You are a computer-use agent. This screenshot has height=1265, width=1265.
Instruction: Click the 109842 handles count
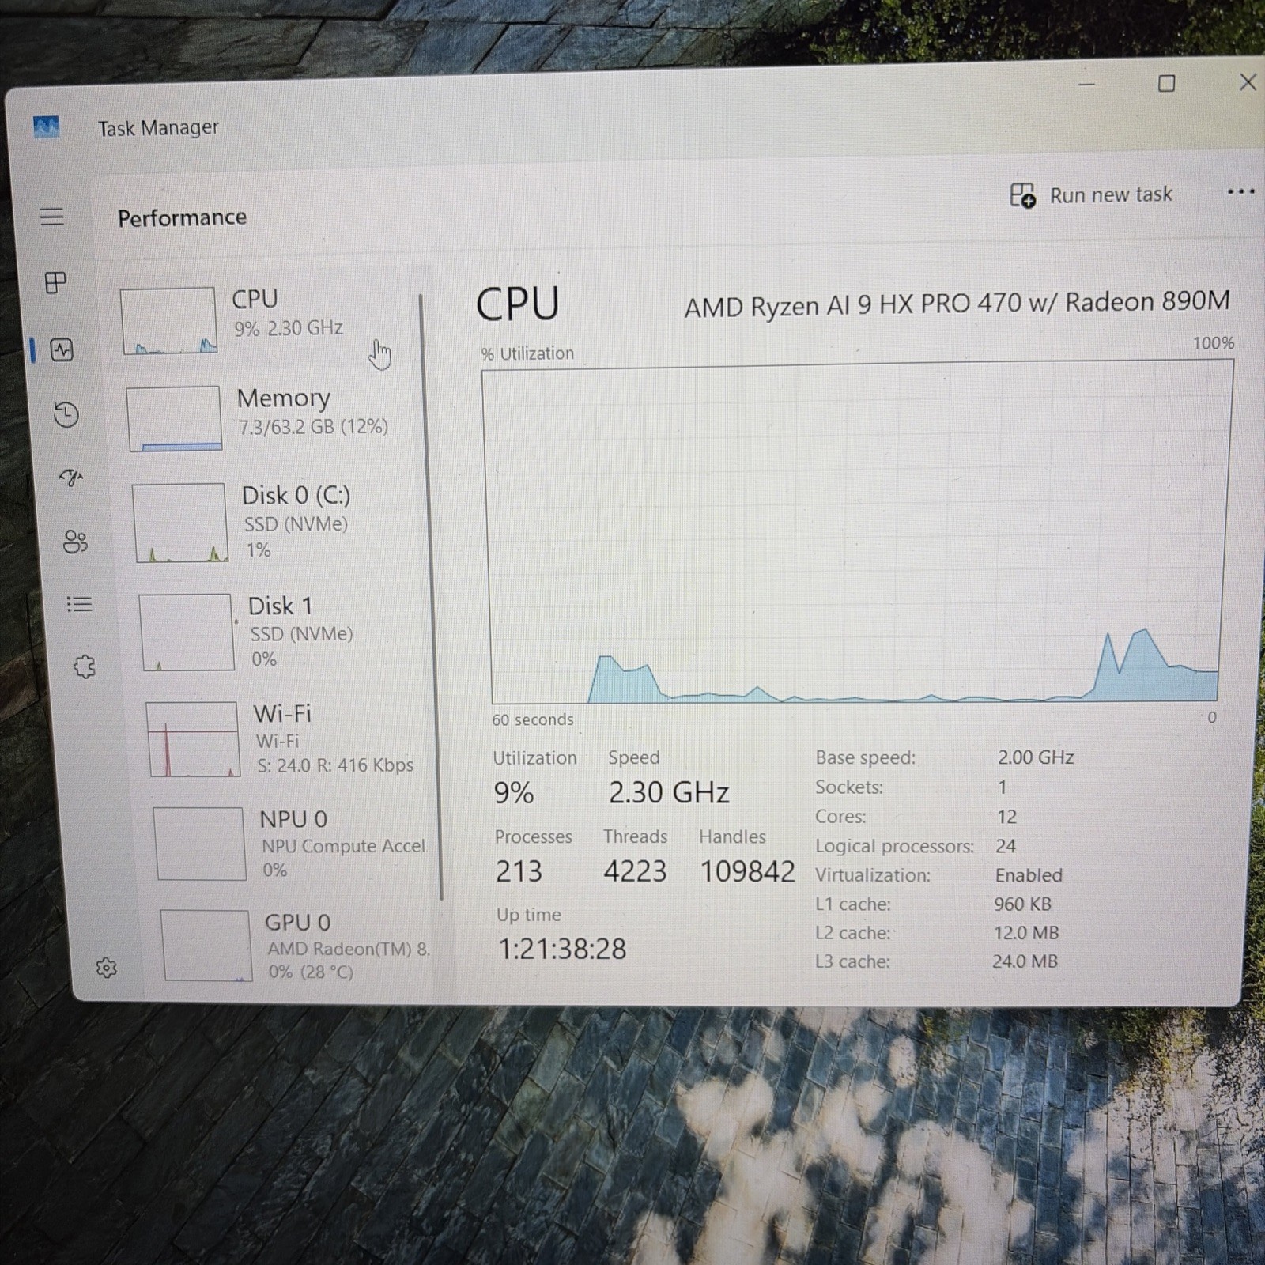(x=747, y=871)
